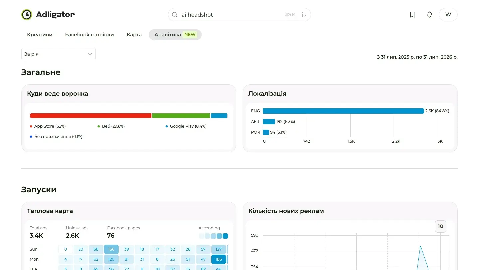The width and height of the screenshot is (479, 270).
Task: Open the Facebook сторінки tab
Action: pyautogui.click(x=89, y=35)
